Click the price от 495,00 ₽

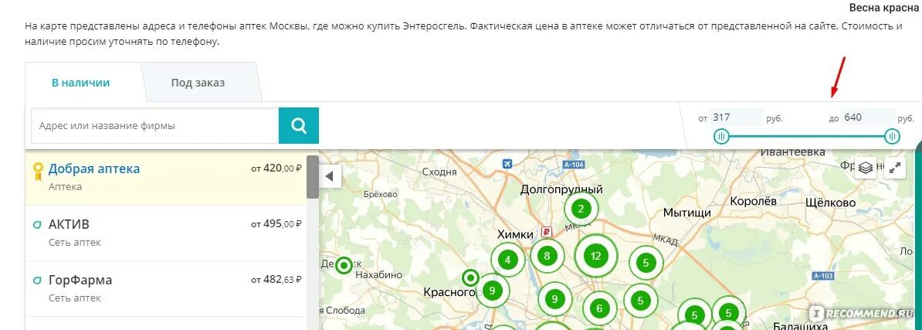coord(276,224)
